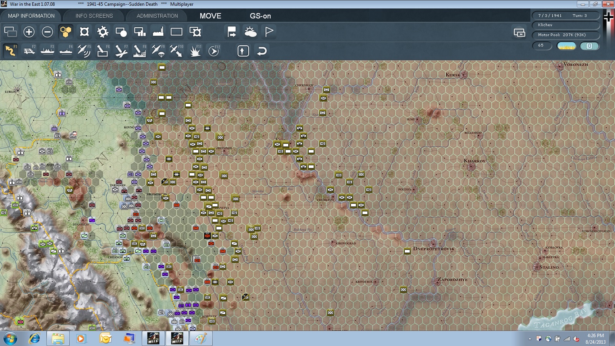Click the German cross flag emblem
The image size is (615, 346).
coord(608,17)
